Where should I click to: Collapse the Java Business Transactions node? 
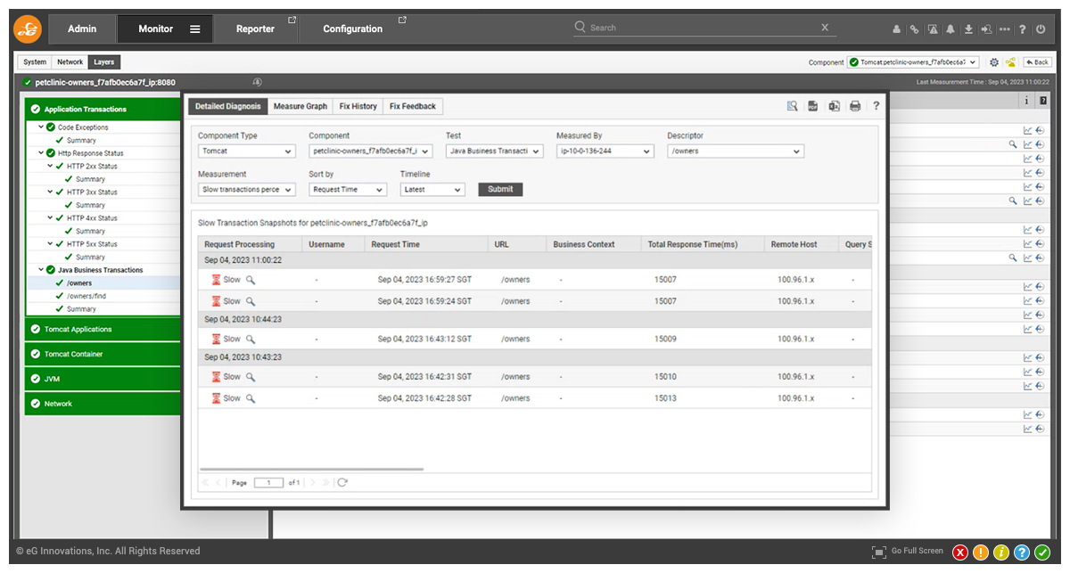coord(41,270)
